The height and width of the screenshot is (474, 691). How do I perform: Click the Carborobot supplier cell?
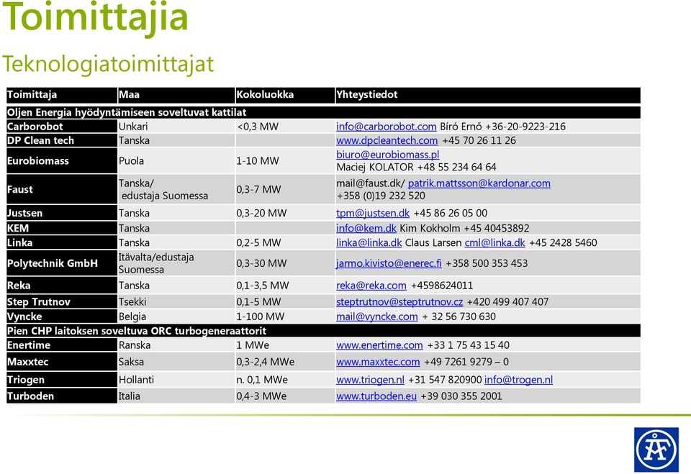pos(62,127)
